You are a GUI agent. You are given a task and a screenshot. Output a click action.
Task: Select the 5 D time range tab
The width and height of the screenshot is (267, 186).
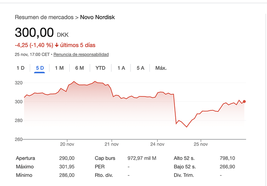click(x=40, y=68)
